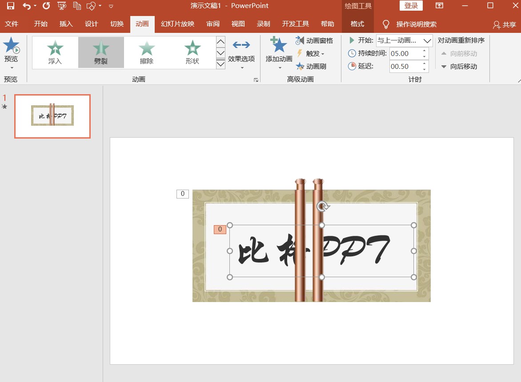The width and height of the screenshot is (521, 382).
Task: Click the 登录 sign-in button
Action: click(410, 5)
